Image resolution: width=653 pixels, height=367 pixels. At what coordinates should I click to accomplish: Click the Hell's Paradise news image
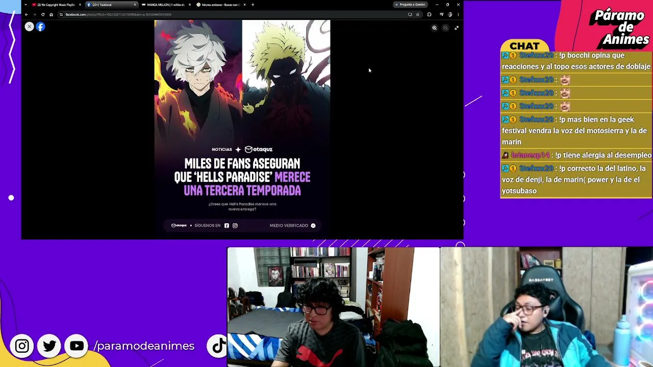click(x=242, y=129)
